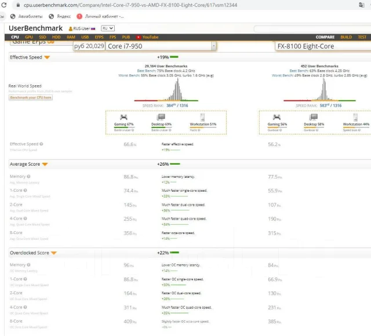The height and width of the screenshot is (336, 371).
Task: Select the HDD tab
Action: [x=56, y=37]
